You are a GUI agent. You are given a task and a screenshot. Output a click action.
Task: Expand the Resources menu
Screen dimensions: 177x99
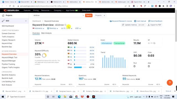coord(46,10)
